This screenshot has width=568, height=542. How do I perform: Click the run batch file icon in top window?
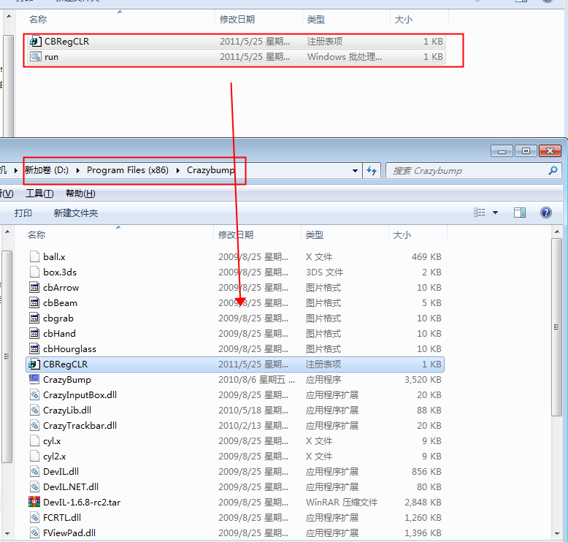pos(36,56)
